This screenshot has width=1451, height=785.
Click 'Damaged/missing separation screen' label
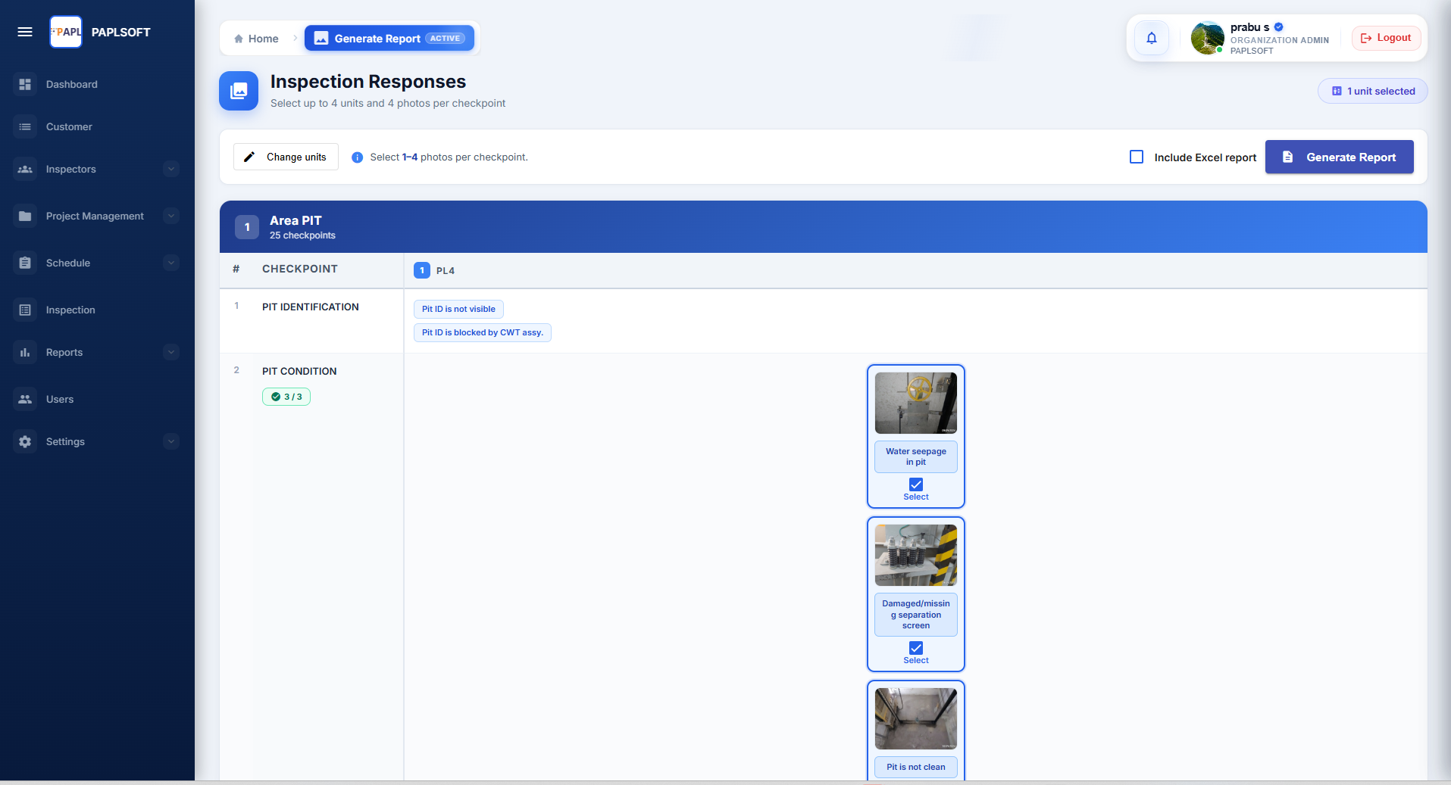point(916,615)
